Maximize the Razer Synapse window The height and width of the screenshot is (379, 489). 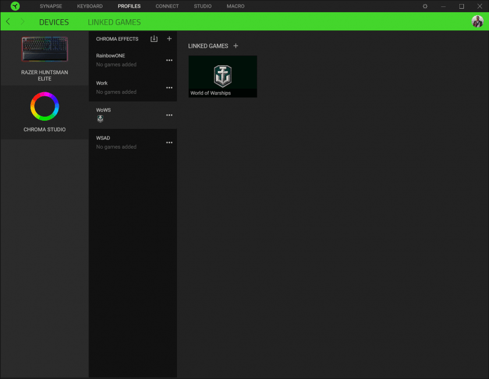click(462, 6)
